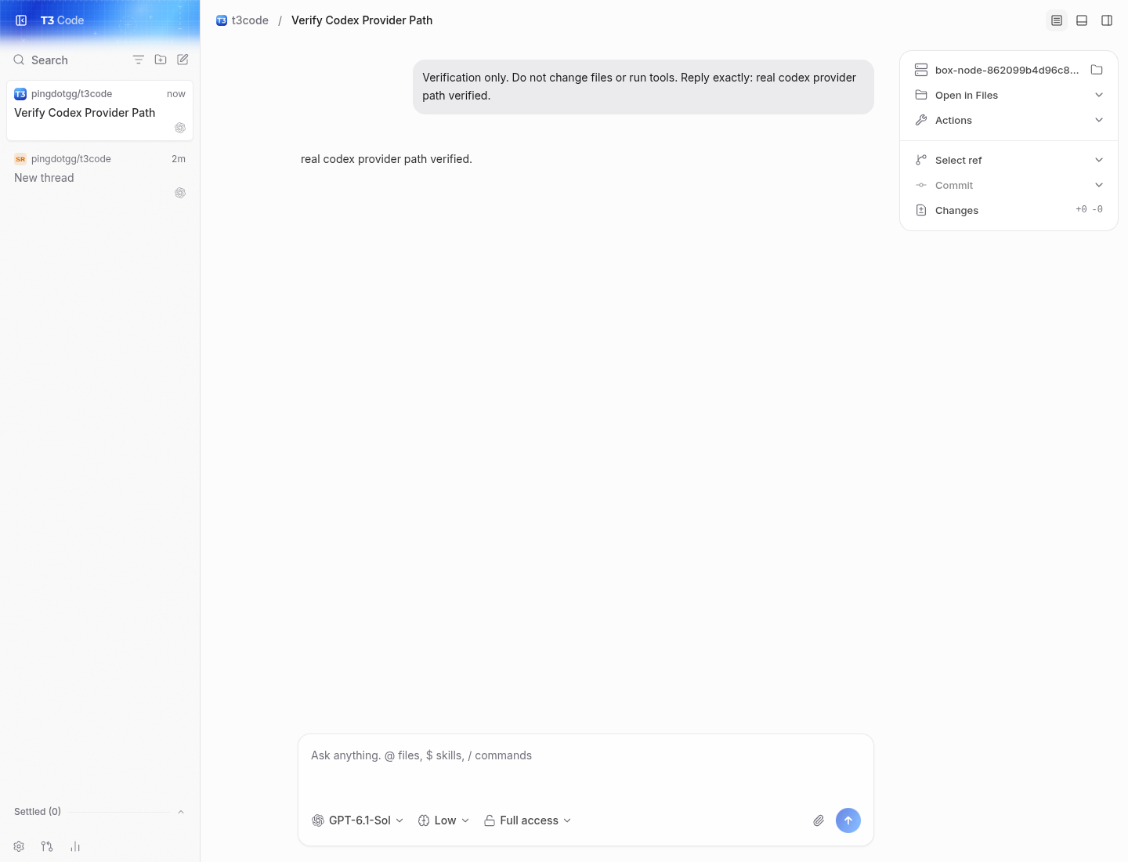Open the Low reasoning effort dropdown
1128x862 pixels.
(x=443, y=820)
